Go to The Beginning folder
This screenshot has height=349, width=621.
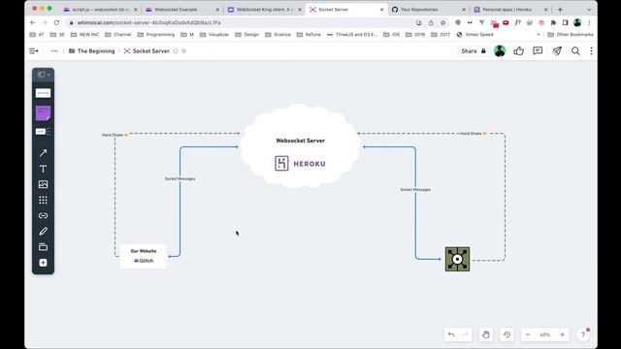92,51
